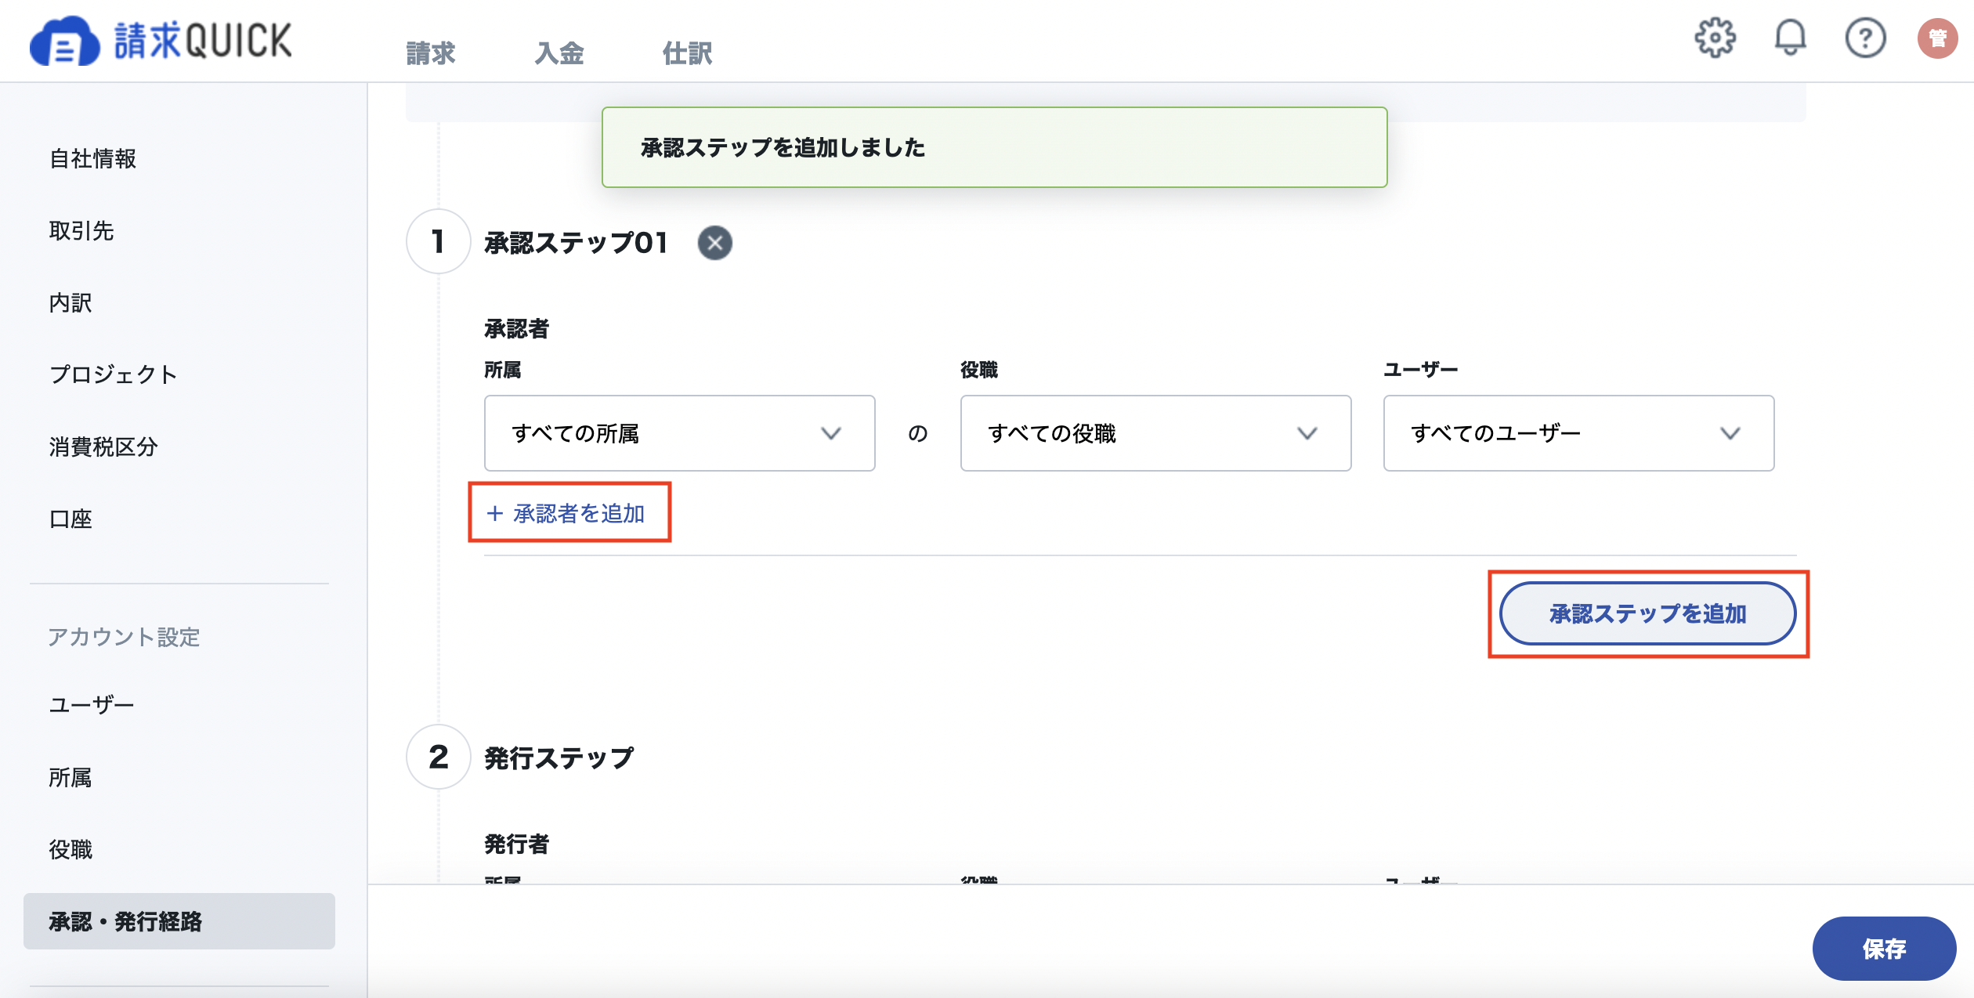Go to 内訳 in sidebar

(x=70, y=303)
